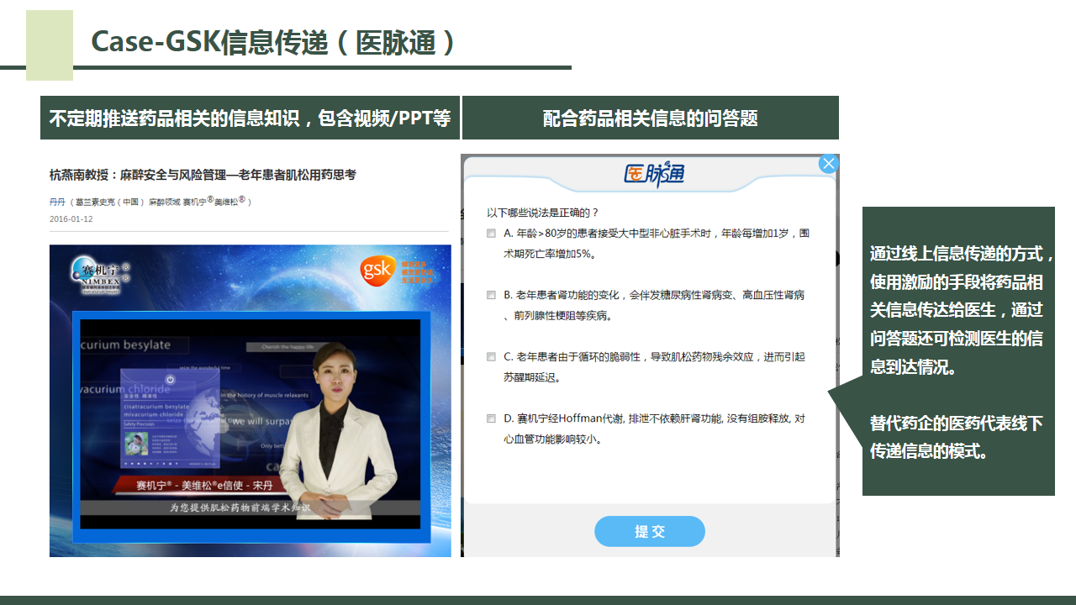
Task: Open the author link 丹丹
Action: [57, 202]
